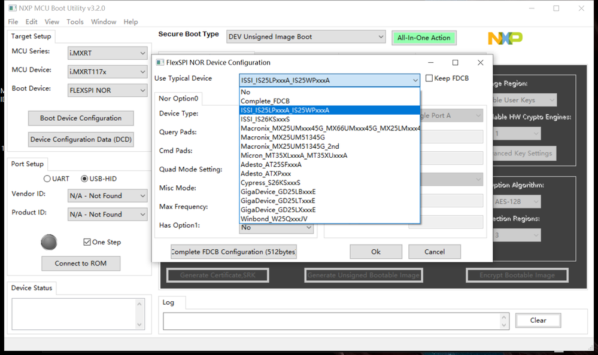Select the Port Setup tab
This screenshot has height=355, width=598.
point(27,164)
